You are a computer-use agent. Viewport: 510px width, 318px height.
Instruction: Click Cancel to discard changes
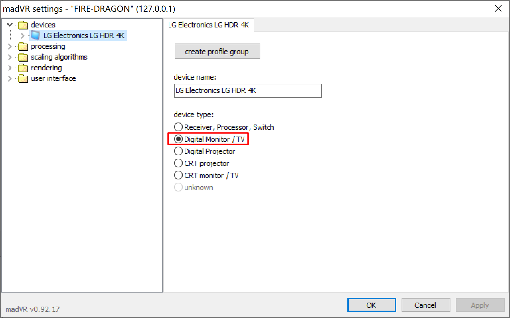[x=426, y=305]
